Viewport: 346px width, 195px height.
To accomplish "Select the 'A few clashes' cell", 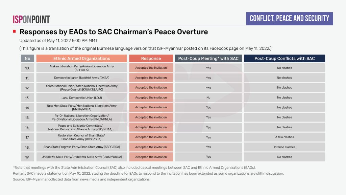I will pos(284,137).
